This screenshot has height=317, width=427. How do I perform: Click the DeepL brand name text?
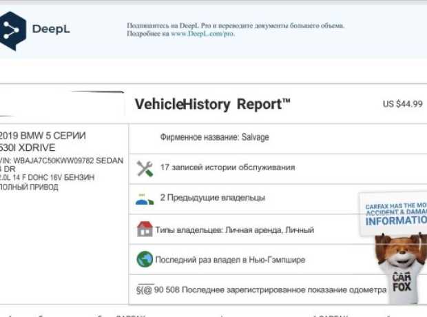(51, 29)
